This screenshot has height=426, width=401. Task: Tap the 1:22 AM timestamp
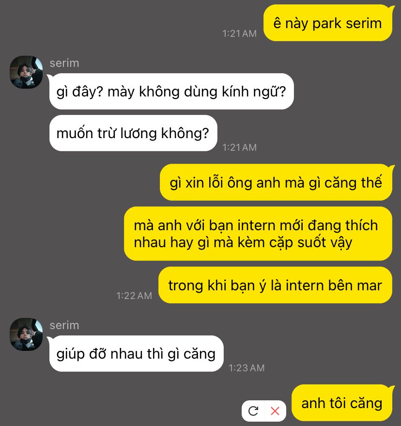pyautogui.click(x=134, y=296)
